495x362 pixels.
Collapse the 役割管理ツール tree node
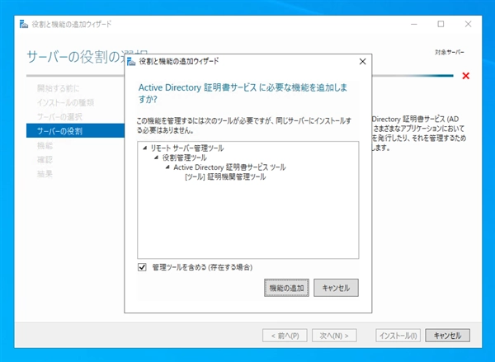click(156, 157)
